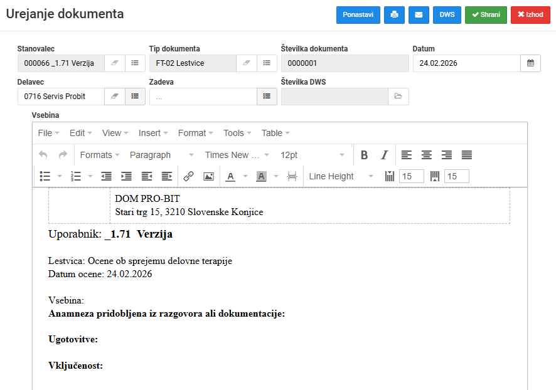
Task: Open the Format menu
Action: (195, 133)
